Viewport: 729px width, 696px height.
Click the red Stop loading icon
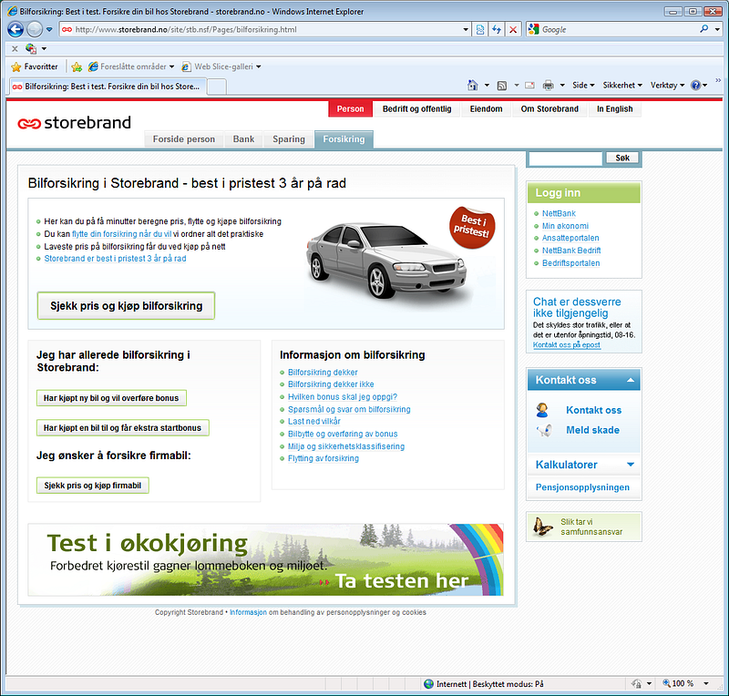(513, 29)
